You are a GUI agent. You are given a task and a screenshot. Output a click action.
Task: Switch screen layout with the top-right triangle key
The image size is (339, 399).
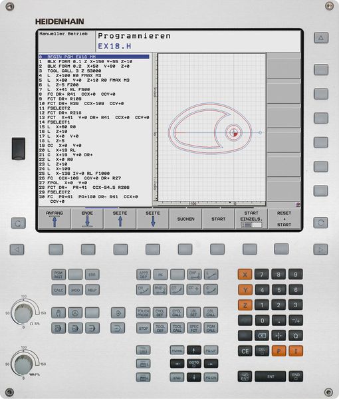(321, 38)
